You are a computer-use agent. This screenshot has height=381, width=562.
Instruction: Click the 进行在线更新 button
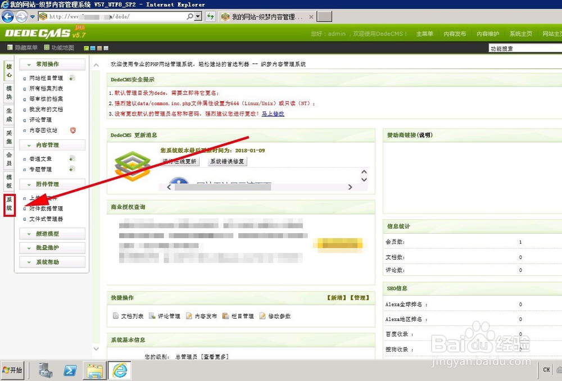[180, 161]
